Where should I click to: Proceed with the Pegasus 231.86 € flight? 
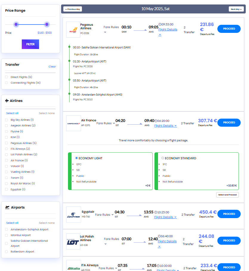[229, 29]
